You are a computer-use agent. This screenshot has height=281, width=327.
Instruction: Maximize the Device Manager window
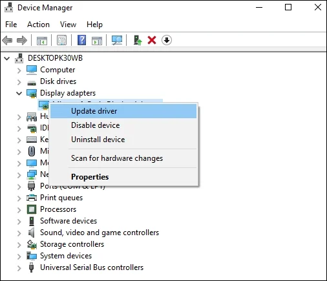(288, 7)
